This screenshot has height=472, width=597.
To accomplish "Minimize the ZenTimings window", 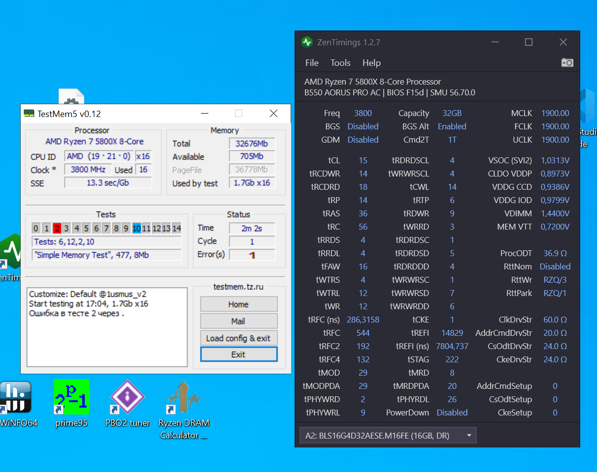I will tap(495, 42).
